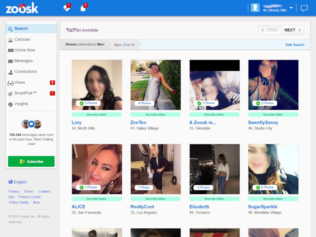Open the Search section in the sidebar
The width and height of the screenshot is (316, 237).
[21, 28]
